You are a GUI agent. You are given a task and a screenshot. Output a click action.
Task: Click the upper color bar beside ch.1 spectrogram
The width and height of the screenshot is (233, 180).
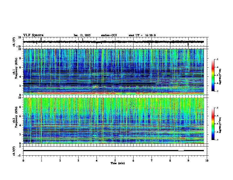[x=213, y=75]
